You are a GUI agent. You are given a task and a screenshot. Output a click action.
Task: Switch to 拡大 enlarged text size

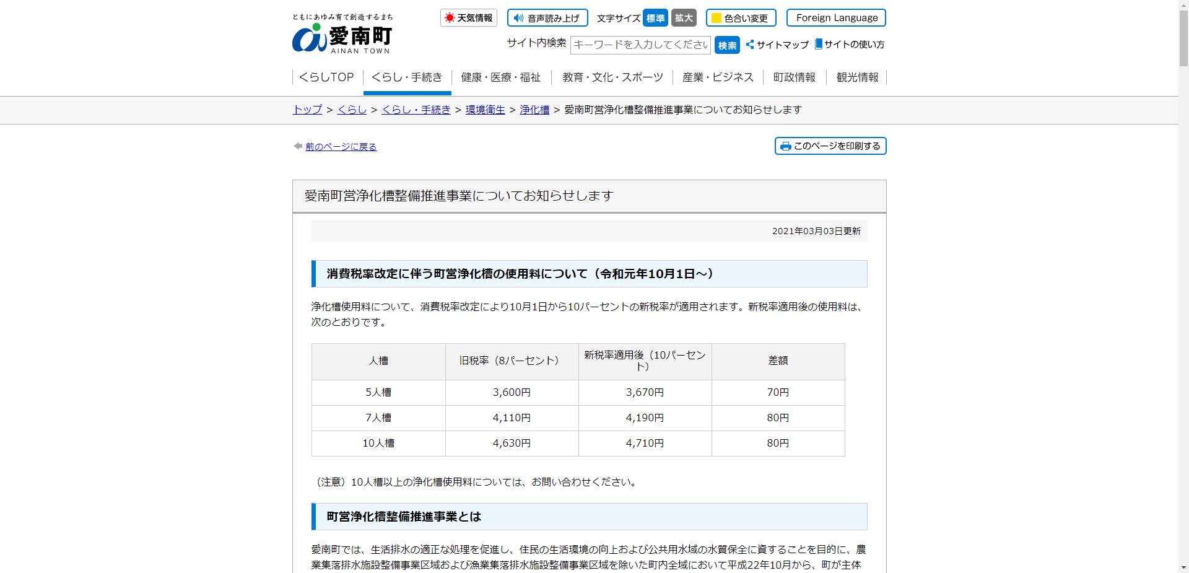click(x=683, y=18)
